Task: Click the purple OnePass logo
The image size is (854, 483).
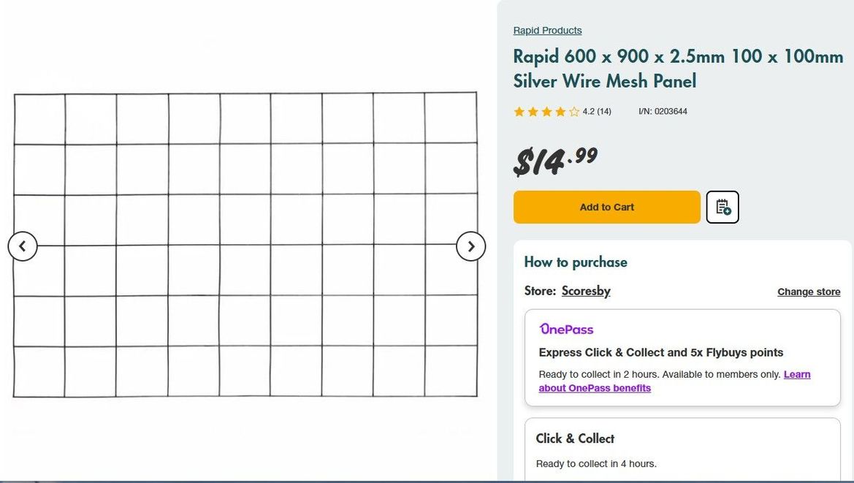Action: coord(566,329)
